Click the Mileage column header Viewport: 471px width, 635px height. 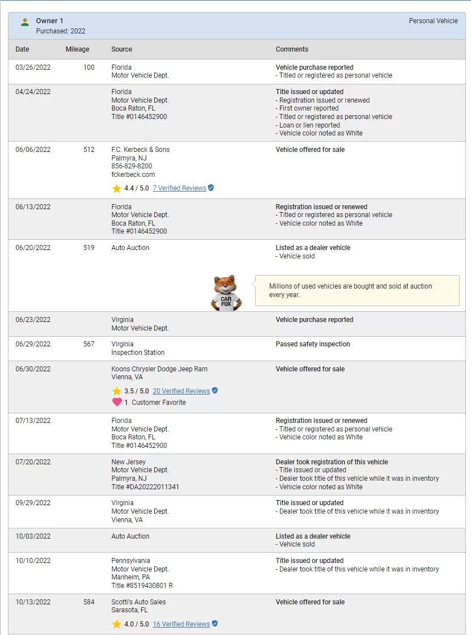tap(77, 49)
